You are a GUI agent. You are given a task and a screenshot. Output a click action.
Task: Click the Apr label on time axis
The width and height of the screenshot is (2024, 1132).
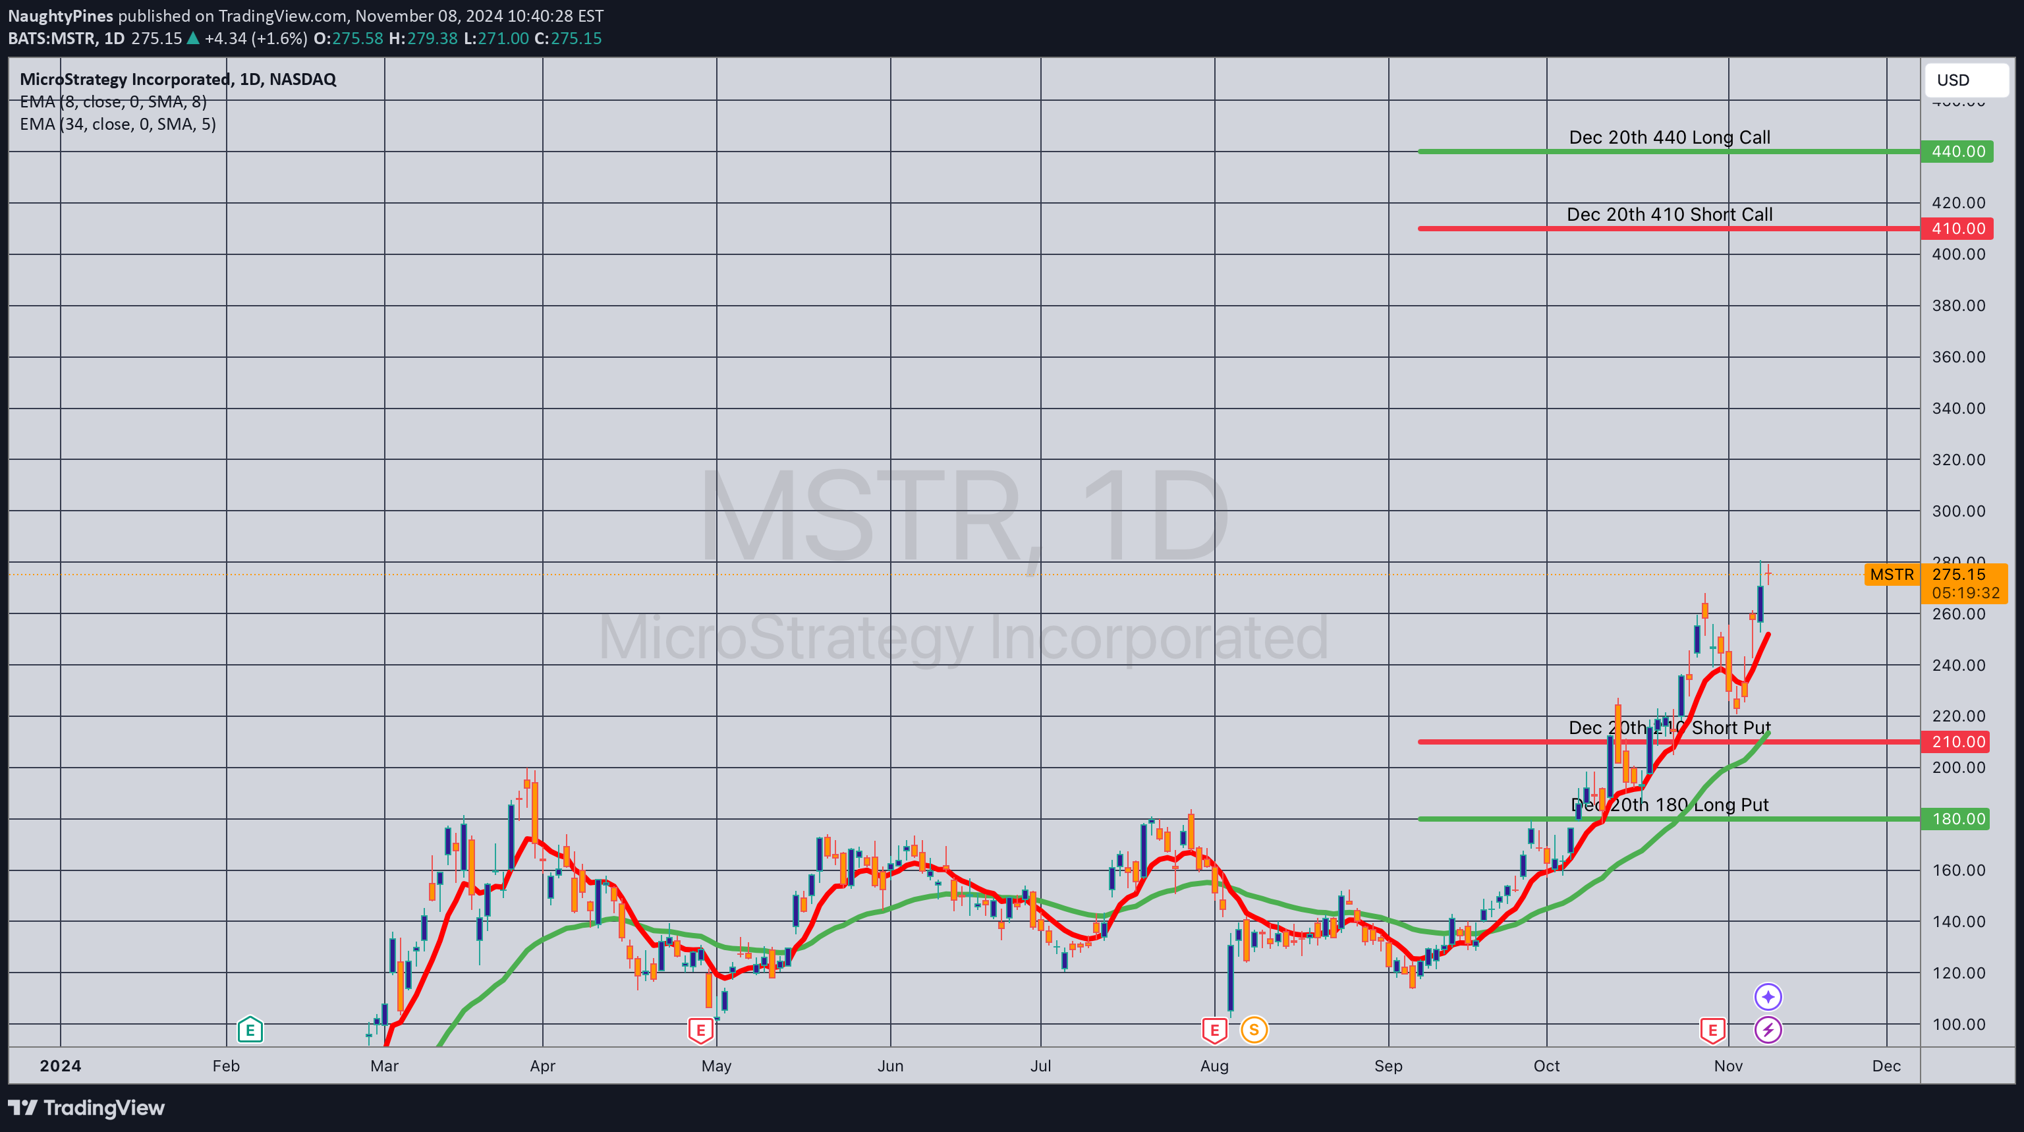click(x=542, y=1066)
